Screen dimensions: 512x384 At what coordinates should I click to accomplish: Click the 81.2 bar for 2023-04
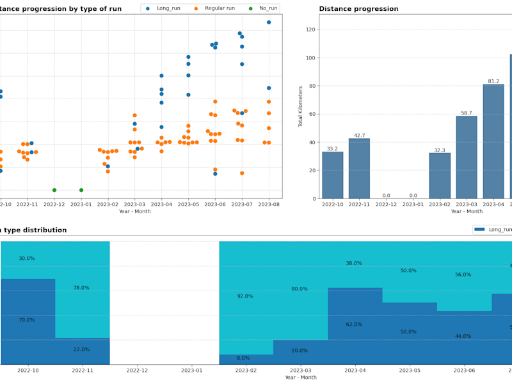point(493,141)
